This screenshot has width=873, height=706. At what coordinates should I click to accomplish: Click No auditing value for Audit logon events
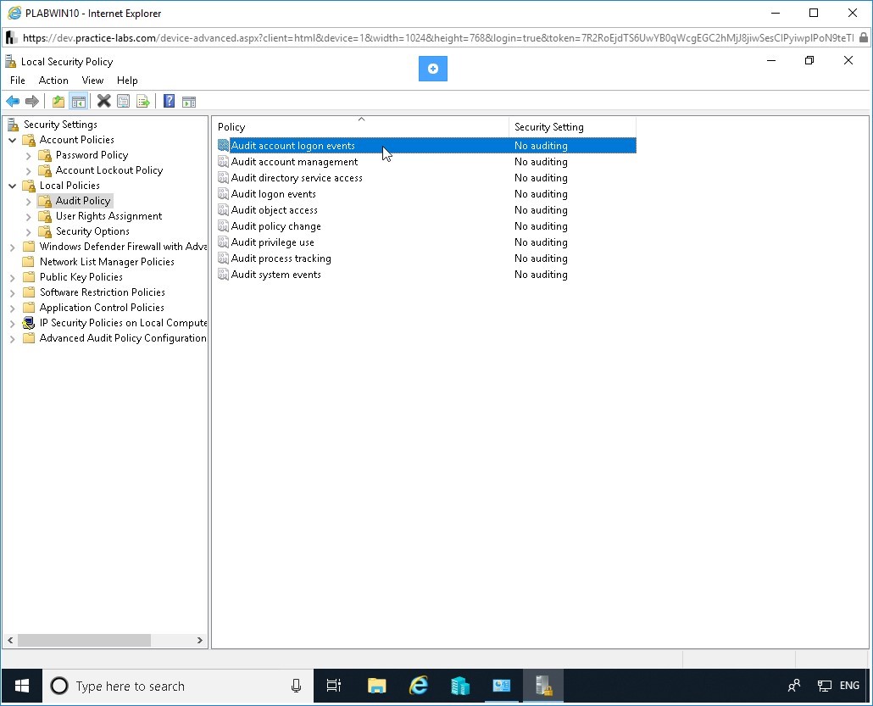tap(541, 194)
